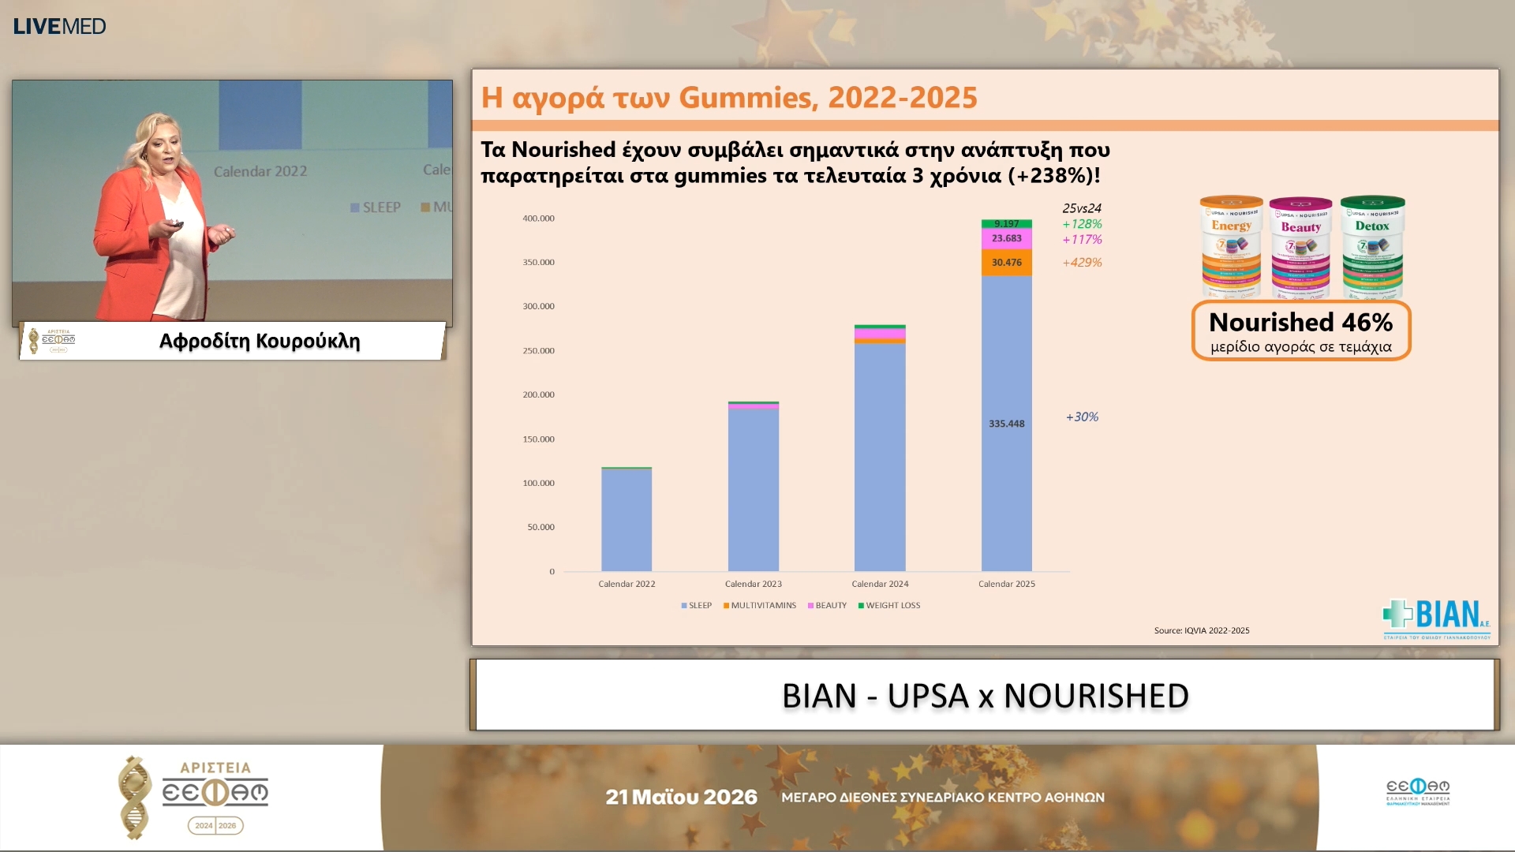Click the venue text 'ΜΕΓΑΡΟ ΔΙΕΘΝΕΣ ΣΥΝΕΔΡΙΑΚΟ ΚΕΝΤΡΟ ΑΘΗΝΩΝ'

[x=943, y=798]
